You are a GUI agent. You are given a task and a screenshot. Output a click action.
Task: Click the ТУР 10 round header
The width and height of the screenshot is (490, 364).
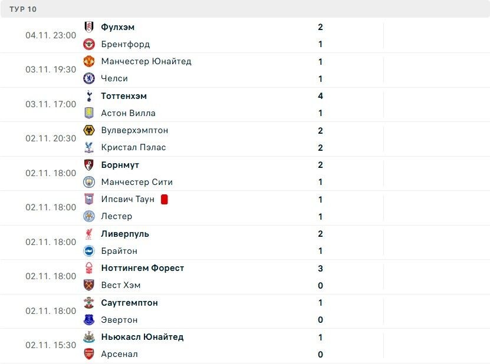point(23,9)
